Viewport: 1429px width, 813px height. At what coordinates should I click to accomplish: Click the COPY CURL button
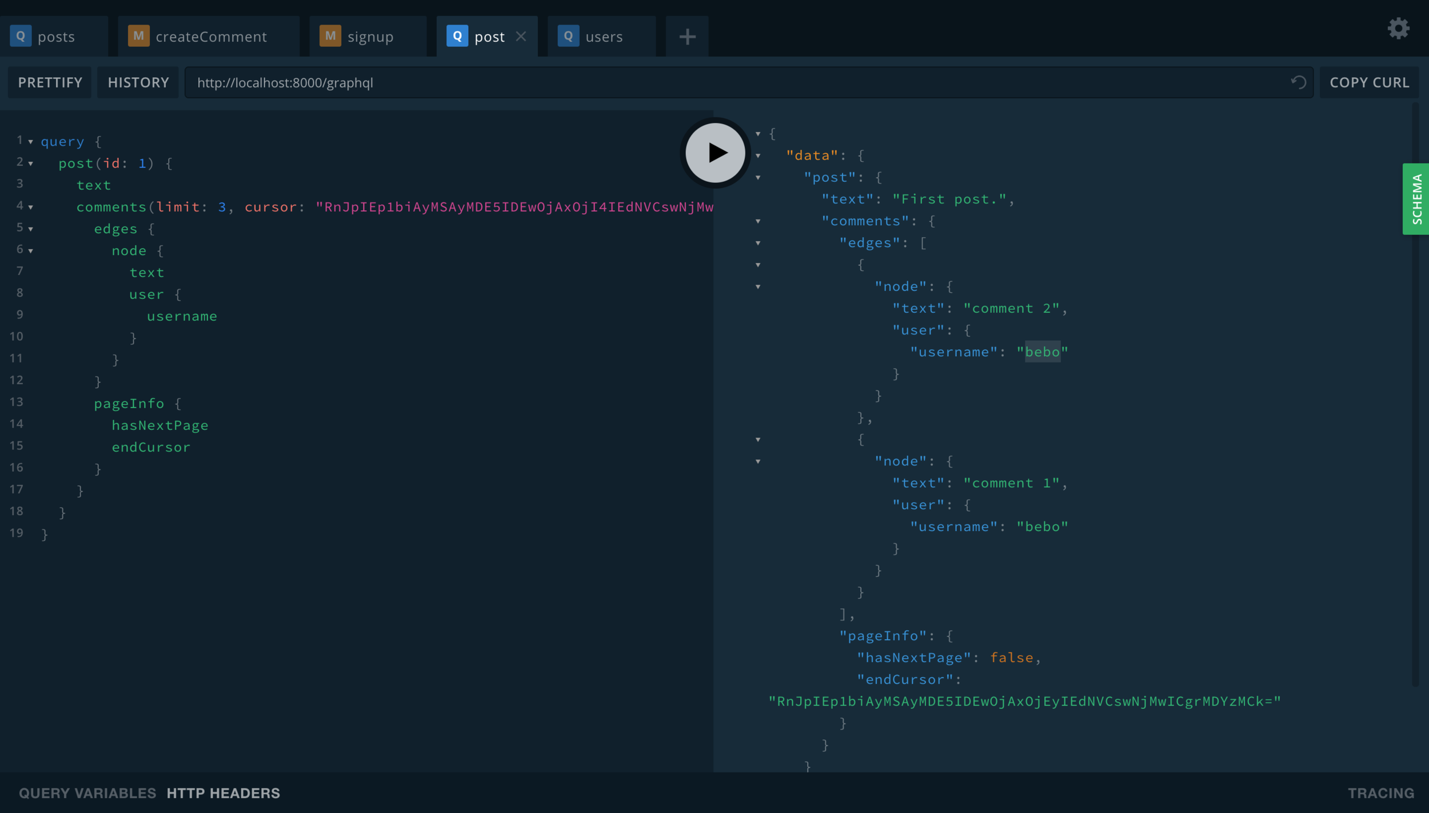click(x=1369, y=82)
